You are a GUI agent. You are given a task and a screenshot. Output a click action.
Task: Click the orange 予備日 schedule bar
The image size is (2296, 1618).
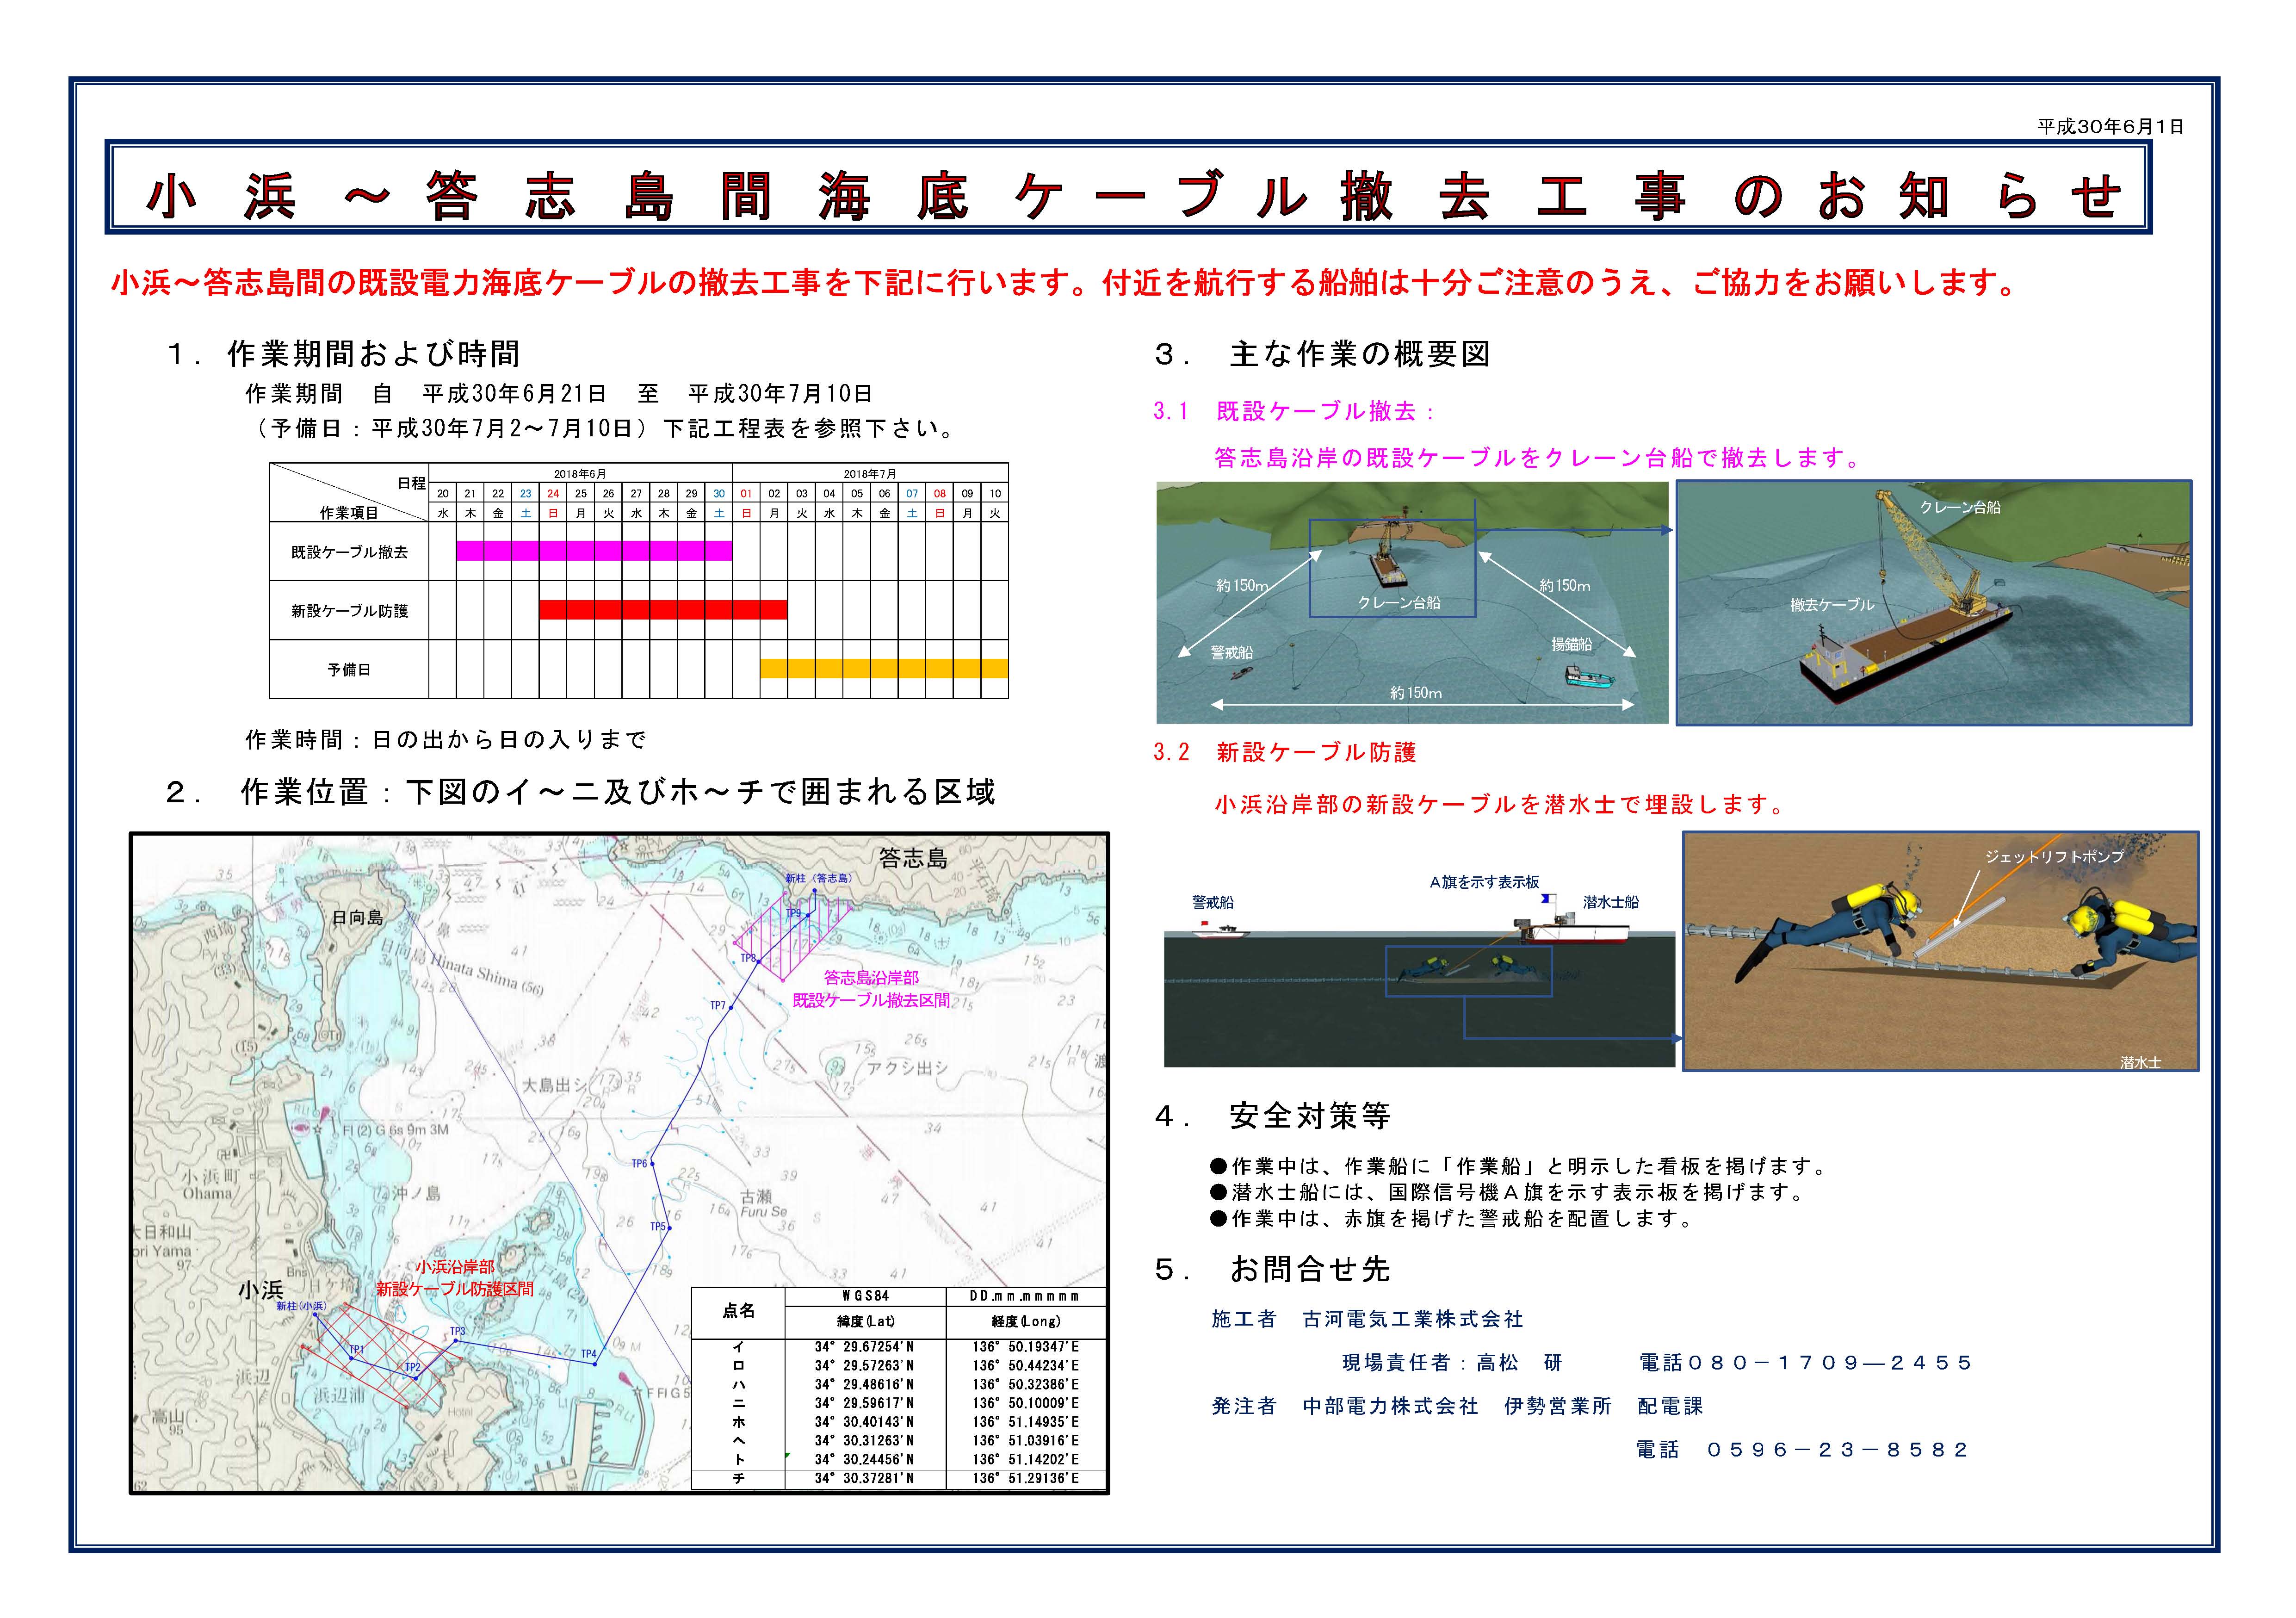[x=884, y=669]
